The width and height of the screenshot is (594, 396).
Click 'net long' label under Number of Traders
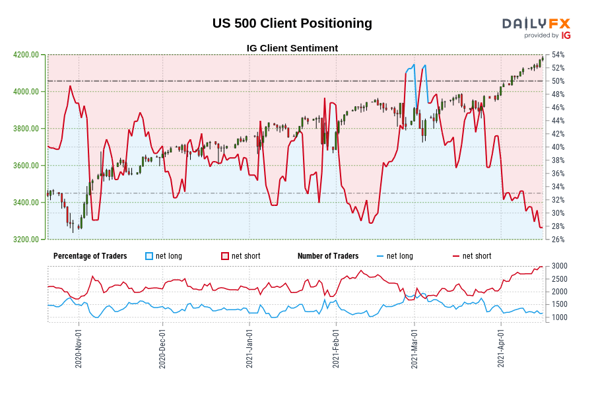(x=400, y=256)
